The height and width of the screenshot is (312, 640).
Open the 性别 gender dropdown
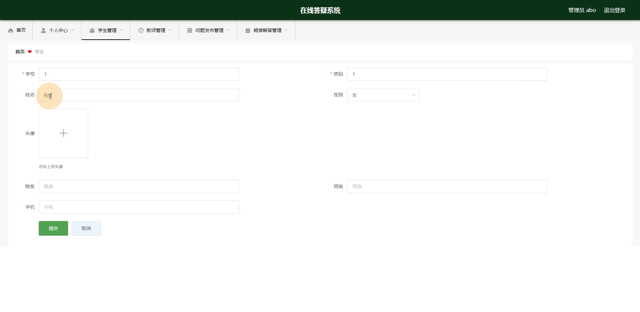click(x=383, y=95)
